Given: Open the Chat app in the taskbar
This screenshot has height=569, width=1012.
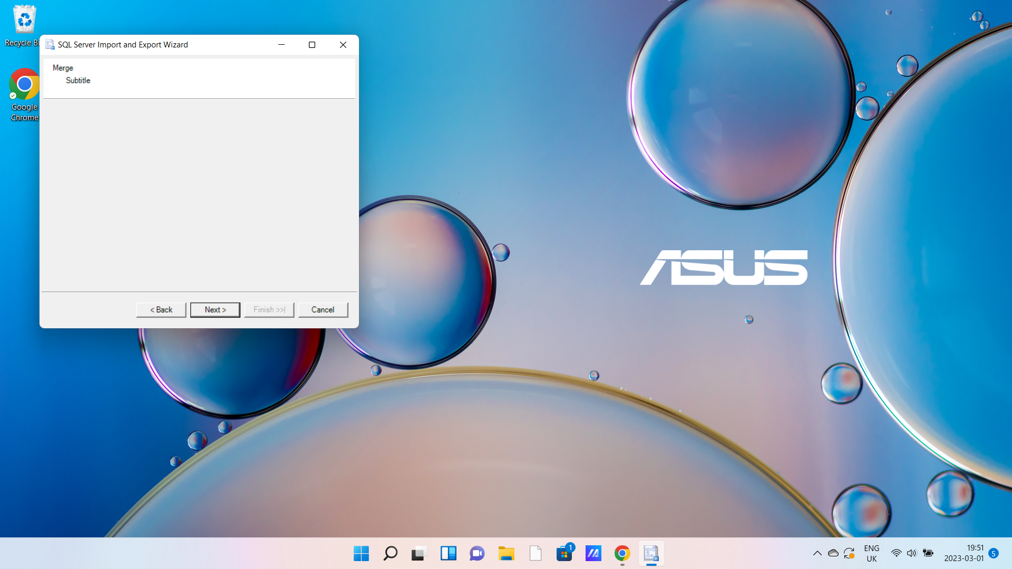Looking at the screenshot, I should point(477,553).
